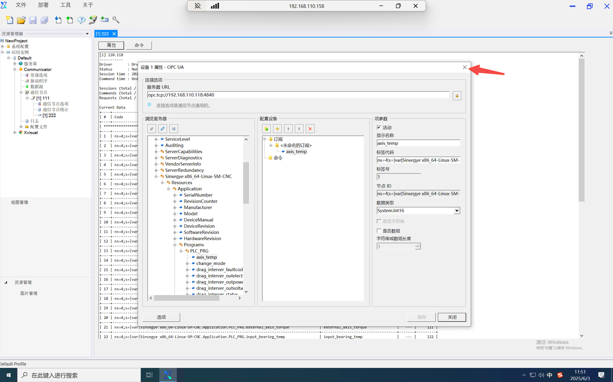Click the lock icon beside server URL
This screenshot has height=382, width=613.
click(457, 96)
